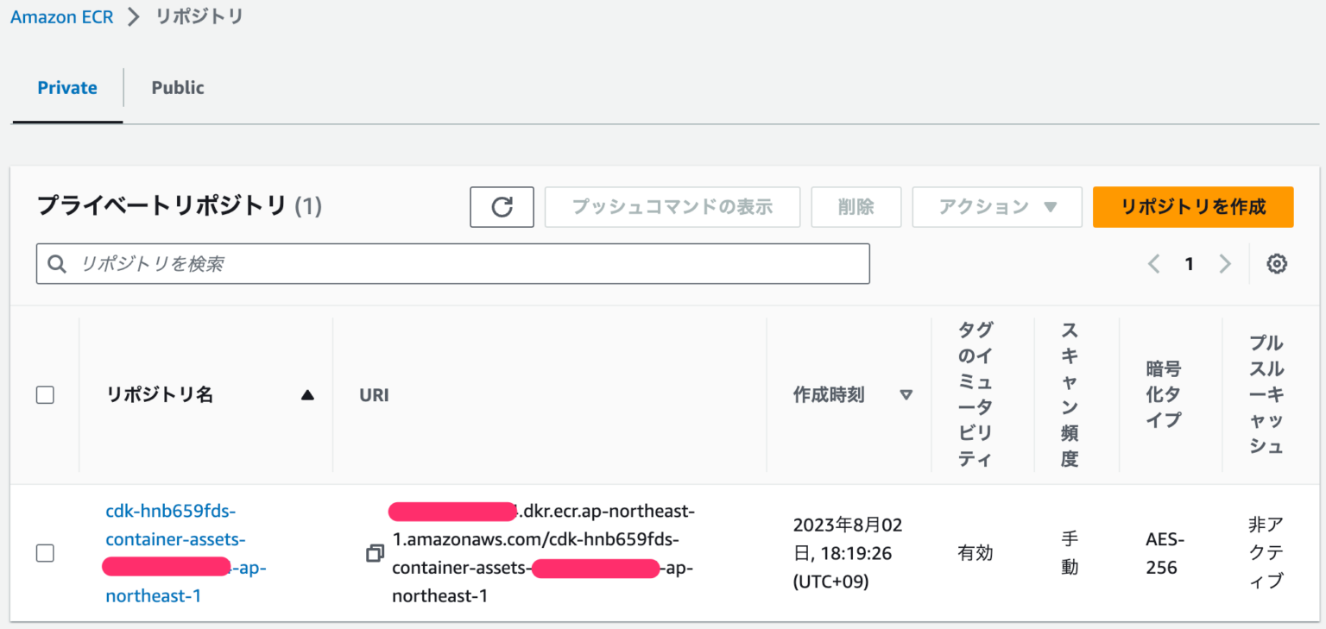1326x629 pixels.
Task: Open the table preferences gear icon
Action: (1277, 264)
